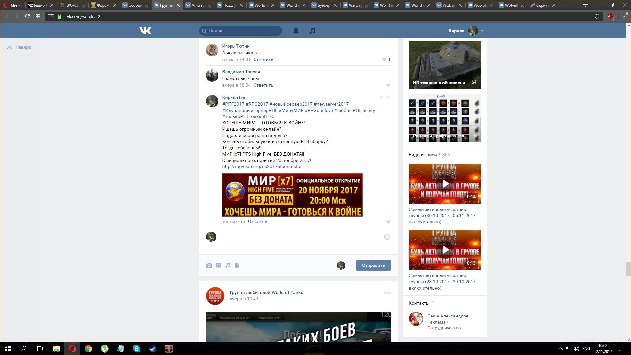Screen dimensions: 631x355
Task: Open volume control in tray
Action: point(576,349)
